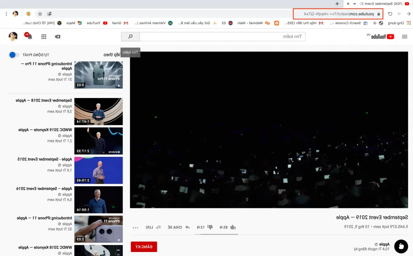This screenshot has height=256, width=413.
Task: Close the September Event browser tab
Action: point(348,4)
